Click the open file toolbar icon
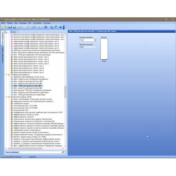The image size is (176, 176). click(4, 27)
